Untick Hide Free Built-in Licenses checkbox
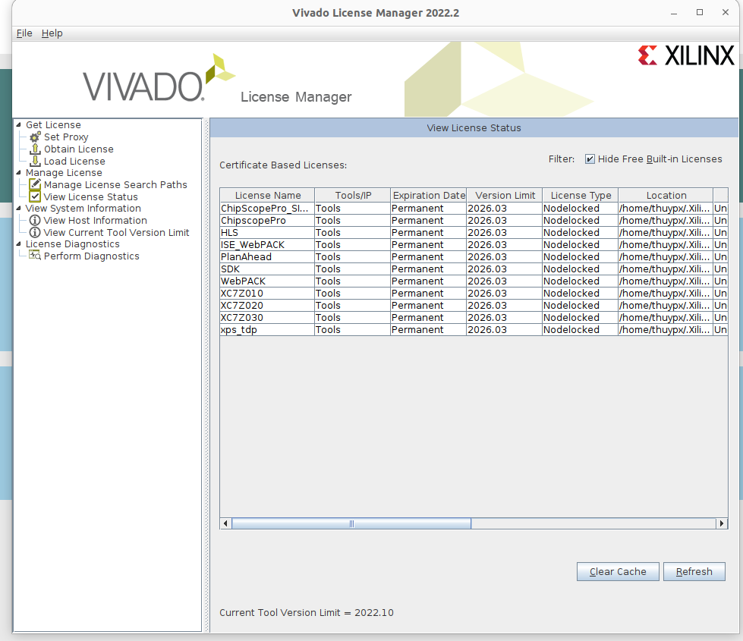The image size is (743, 641). pyautogui.click(x=590, y=159)
